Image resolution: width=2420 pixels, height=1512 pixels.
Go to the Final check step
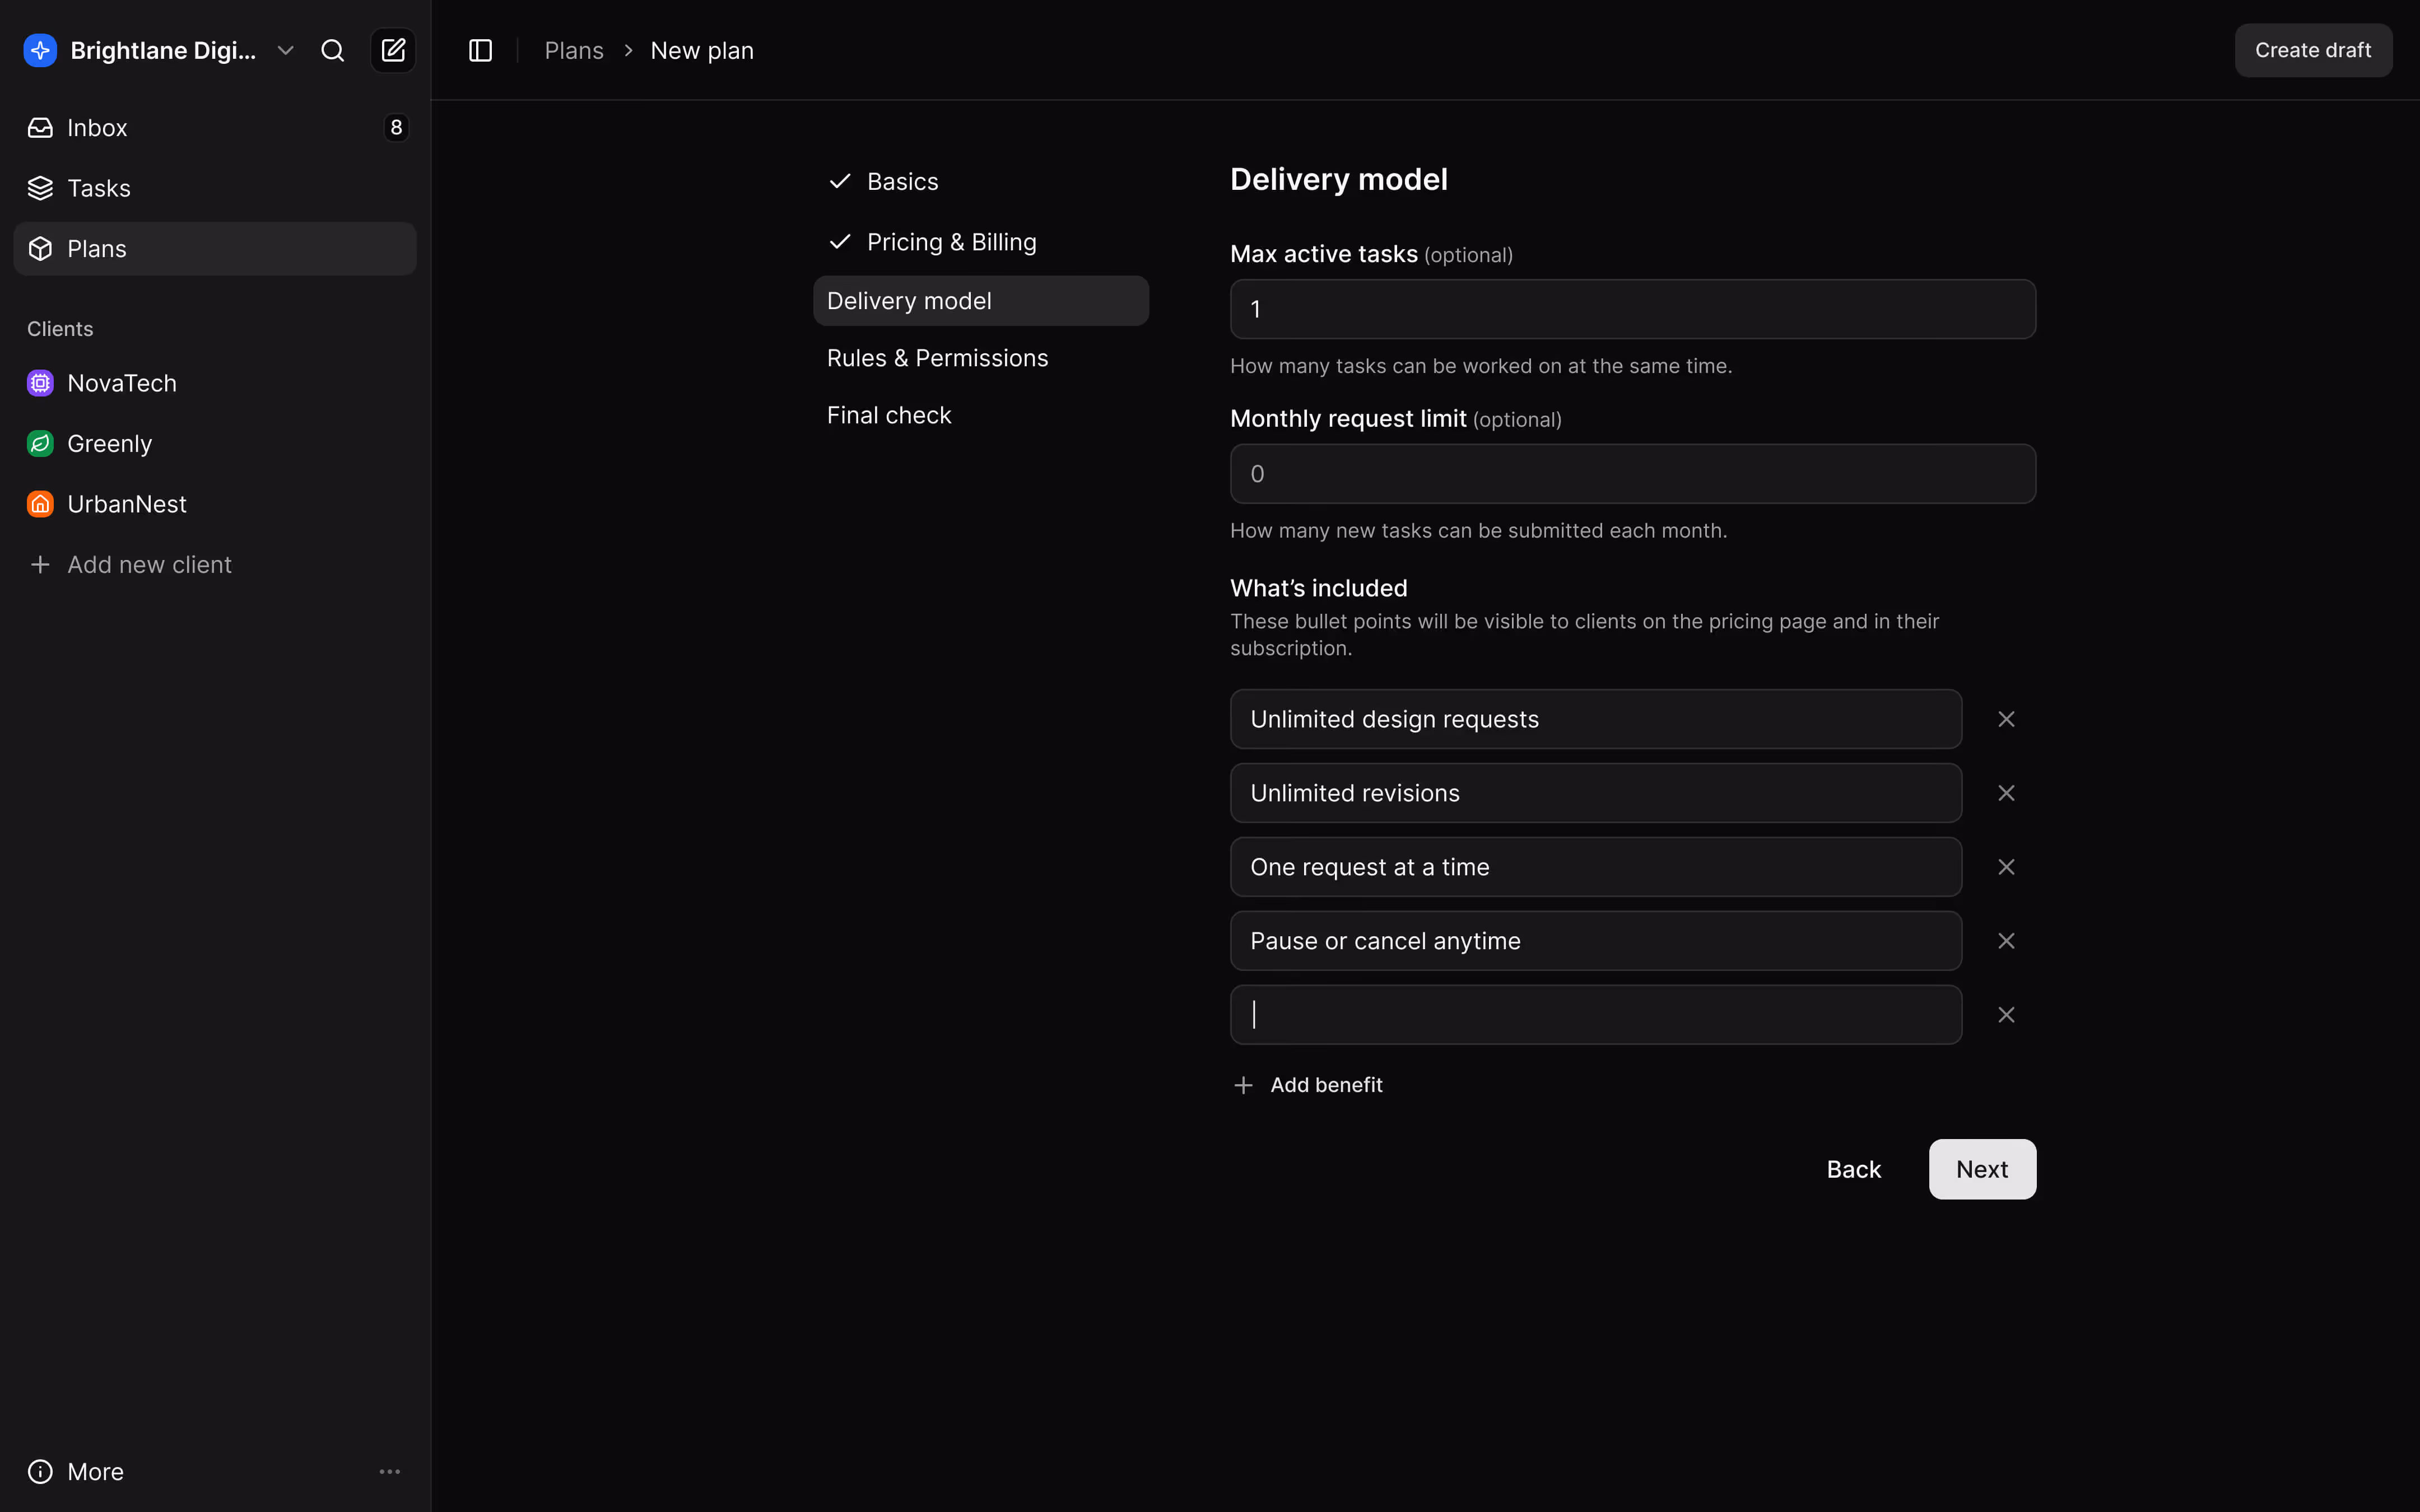(888, 414)
